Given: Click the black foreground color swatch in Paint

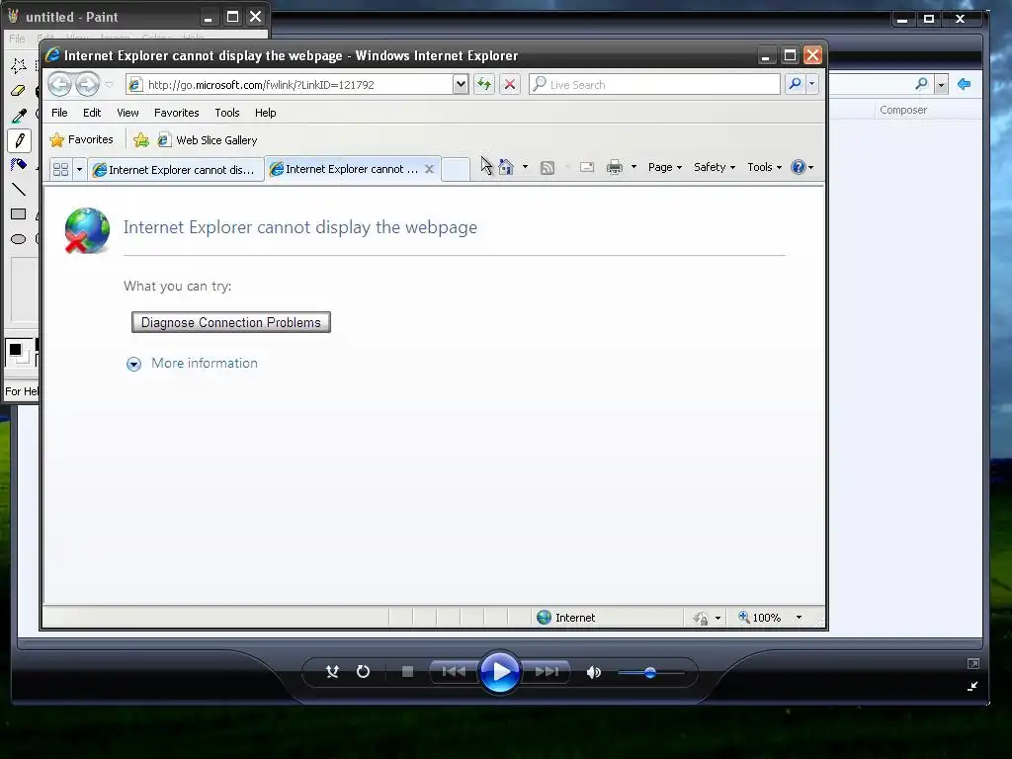Looking at the screenshot, I should pos(15,350).
